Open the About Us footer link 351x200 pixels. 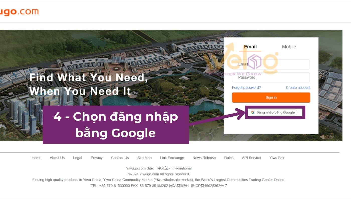(57, 158)
